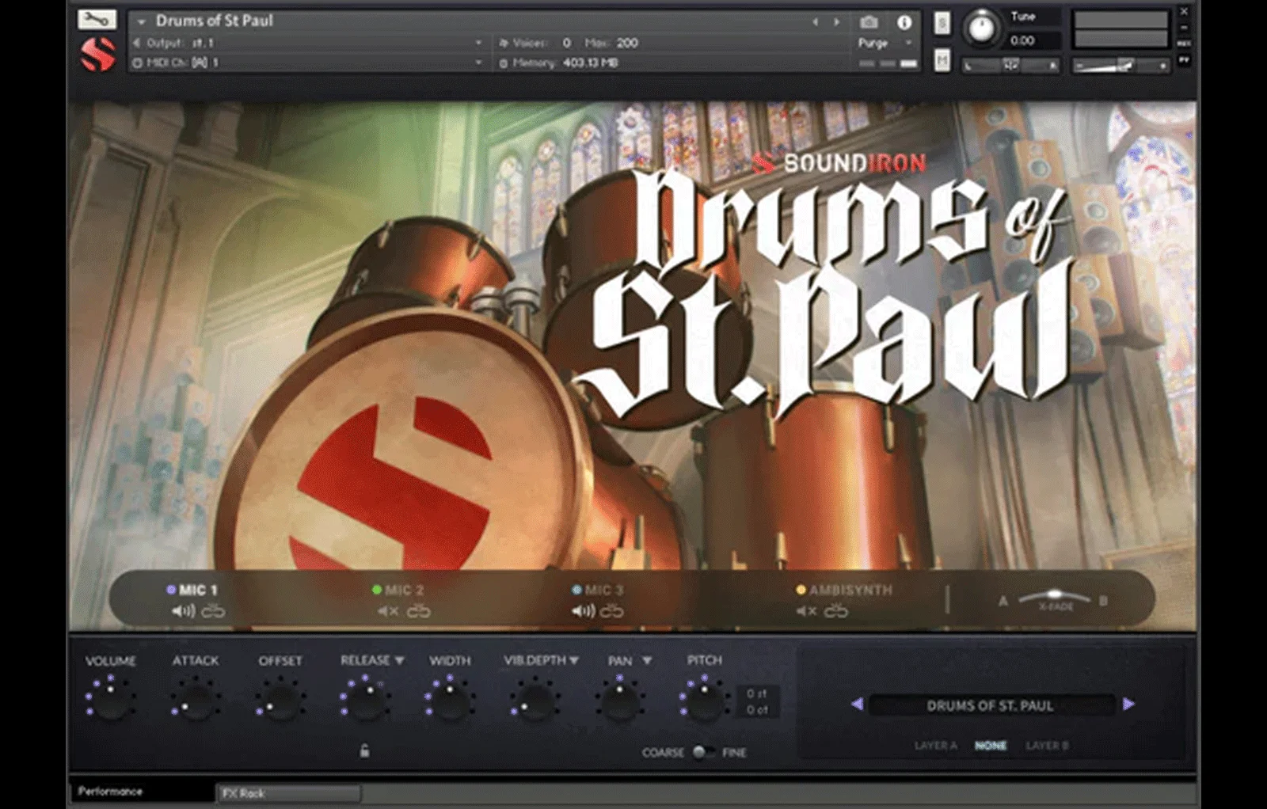Click the pitch semitone value 0 st
The width and height of the screenshot is (1267, 809).
click(757, 693)
